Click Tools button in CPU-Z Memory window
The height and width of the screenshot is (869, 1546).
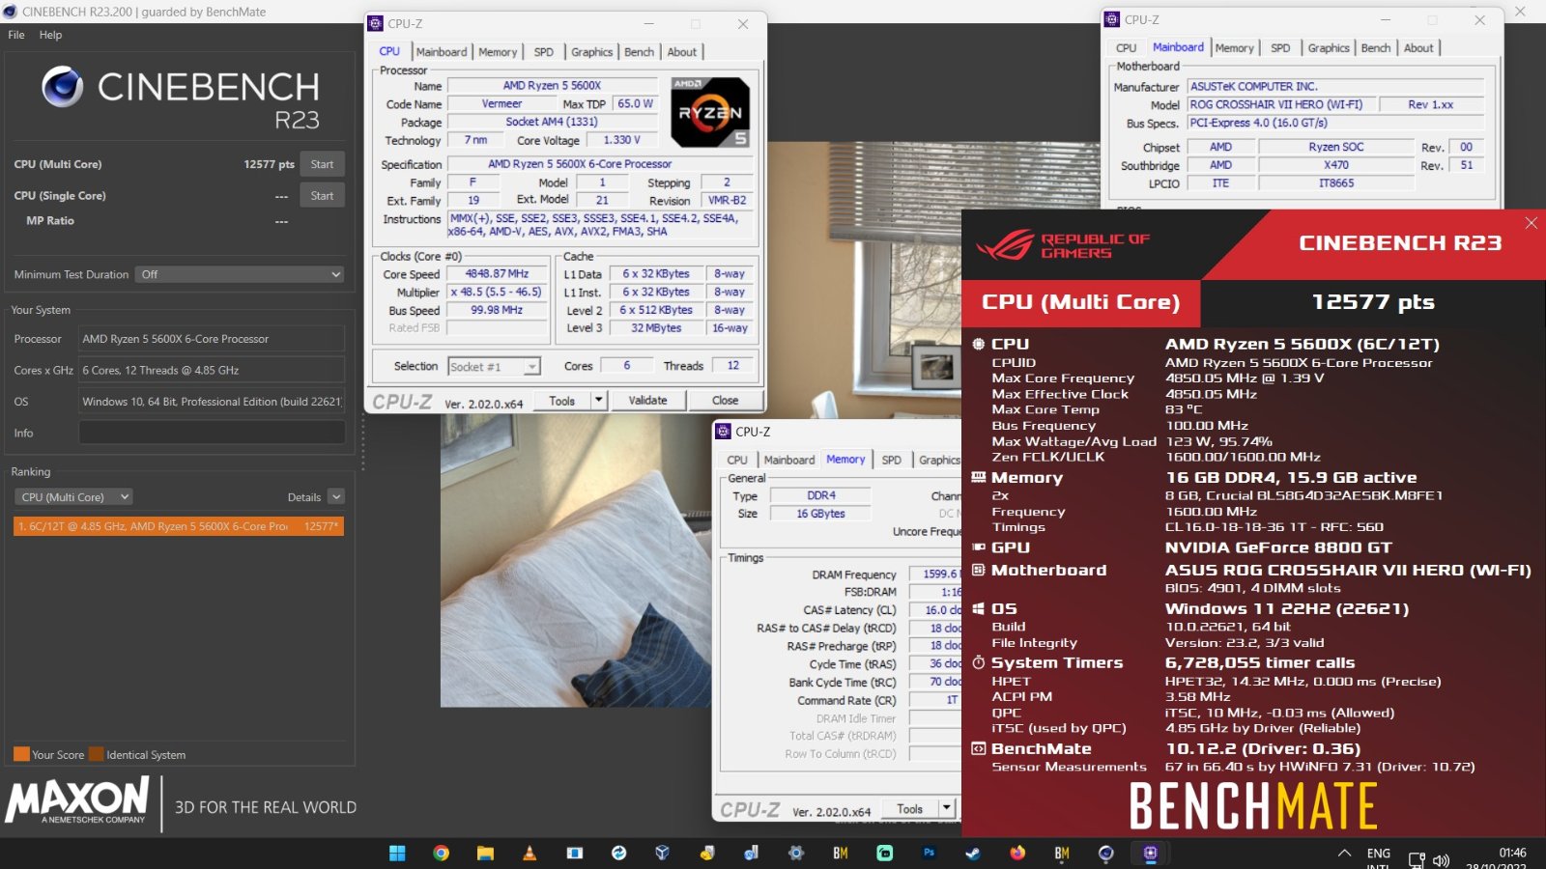coord(910,808)
